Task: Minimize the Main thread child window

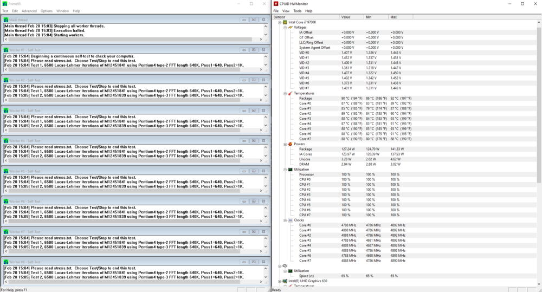Action: coord(244,20)
